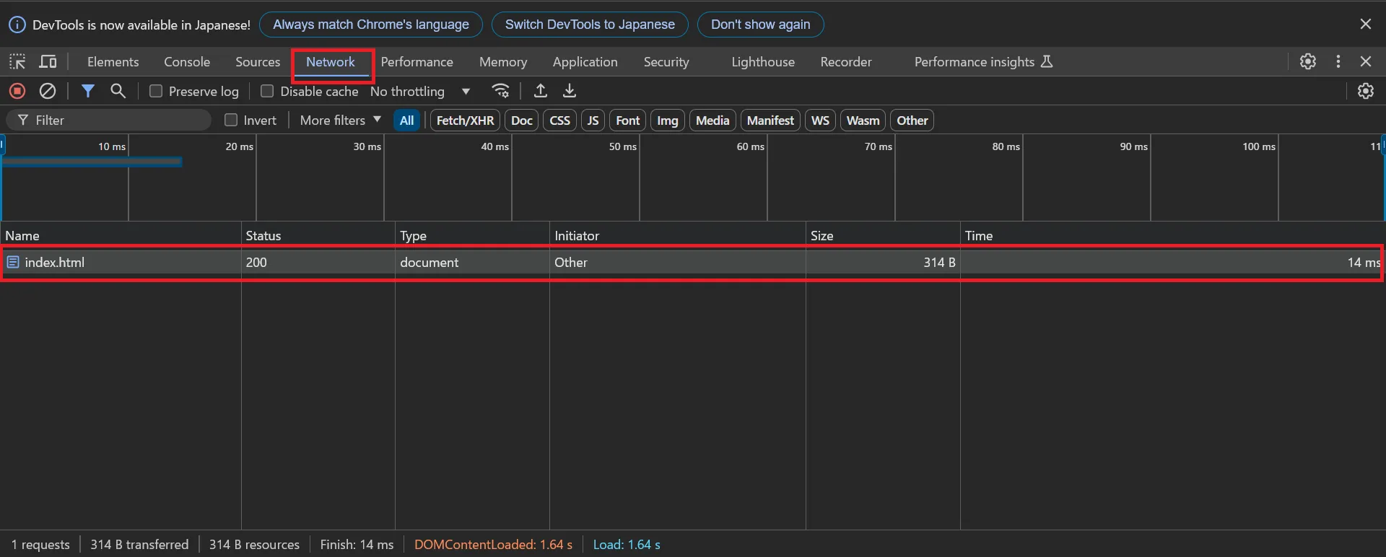
Task: Click the Performance insights flask icon
Action: 1047,62
